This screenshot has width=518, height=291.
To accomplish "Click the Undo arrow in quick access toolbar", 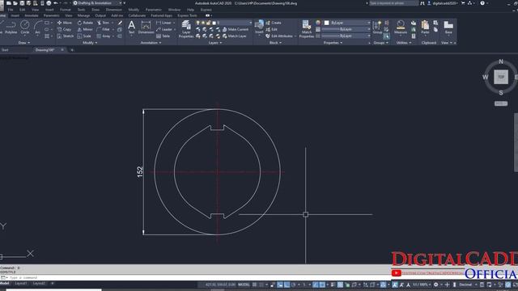I will pos(56,3).
